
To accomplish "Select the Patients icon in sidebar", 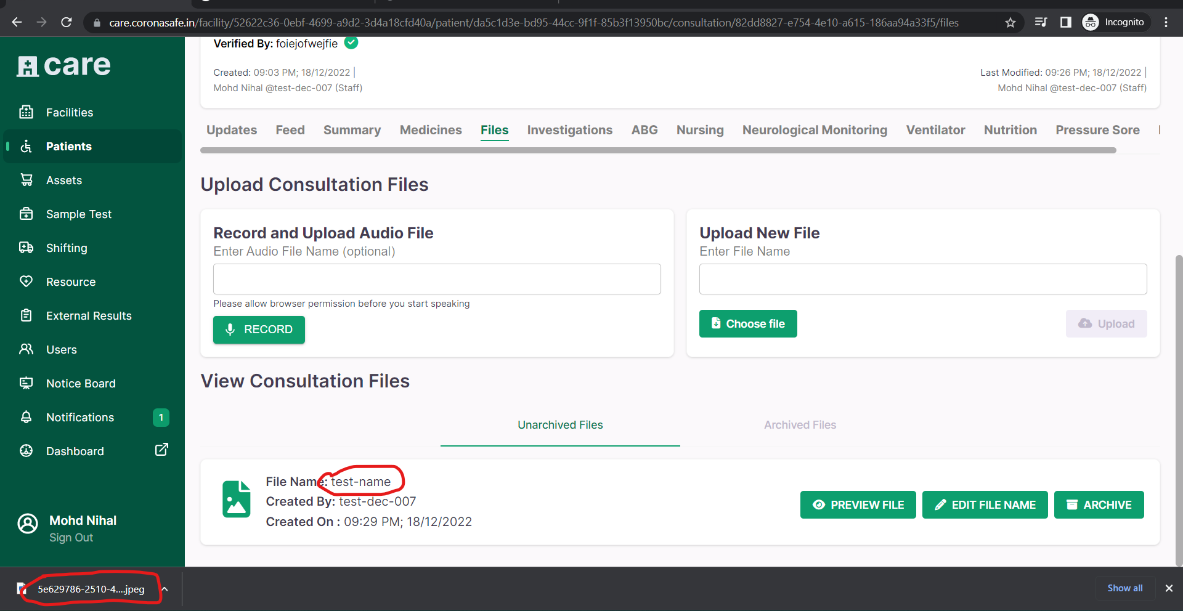I will [26, 146].
